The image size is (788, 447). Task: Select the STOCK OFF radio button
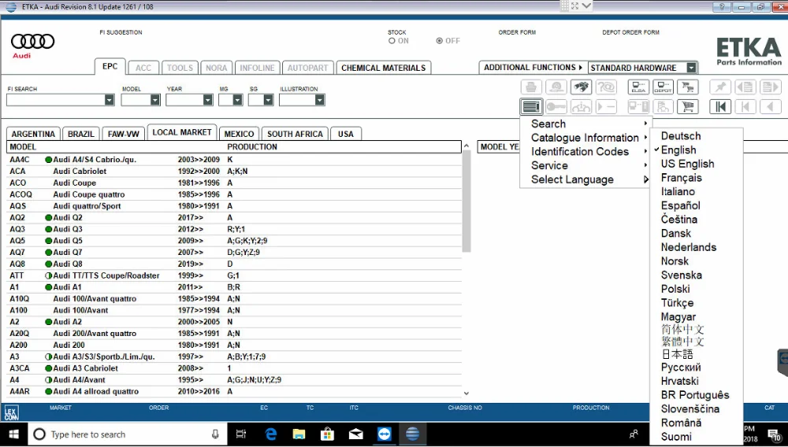[x=440, y=41]
